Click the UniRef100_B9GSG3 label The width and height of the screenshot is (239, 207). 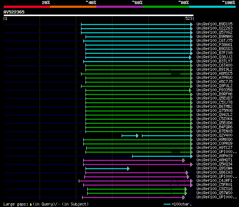pos(214,49)
